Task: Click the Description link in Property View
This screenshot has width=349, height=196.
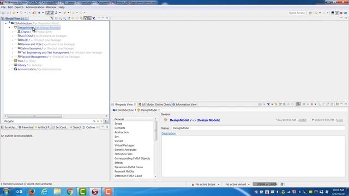Action: pyautogui.click(x=169, y=133)
